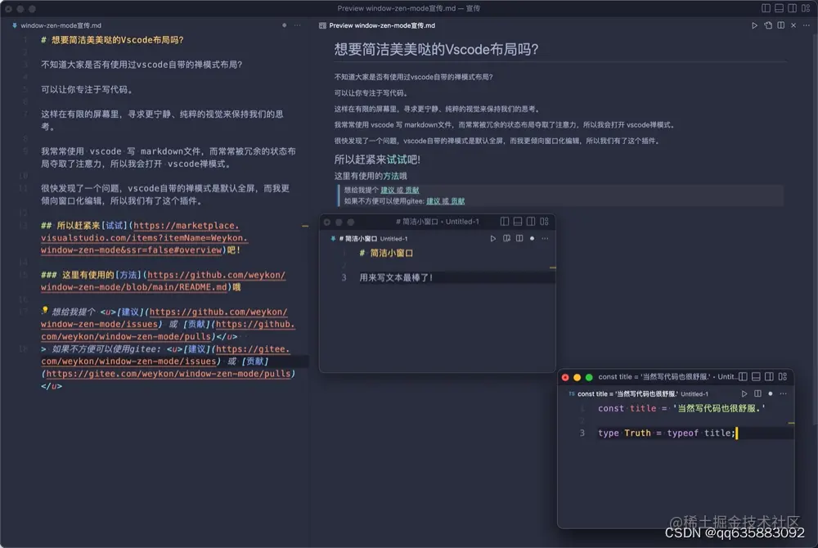Screen dimensions: 818x548
Task: Toggle secondary sidebar in const title window
Action: pyautogui.click(x=769, y=376)
